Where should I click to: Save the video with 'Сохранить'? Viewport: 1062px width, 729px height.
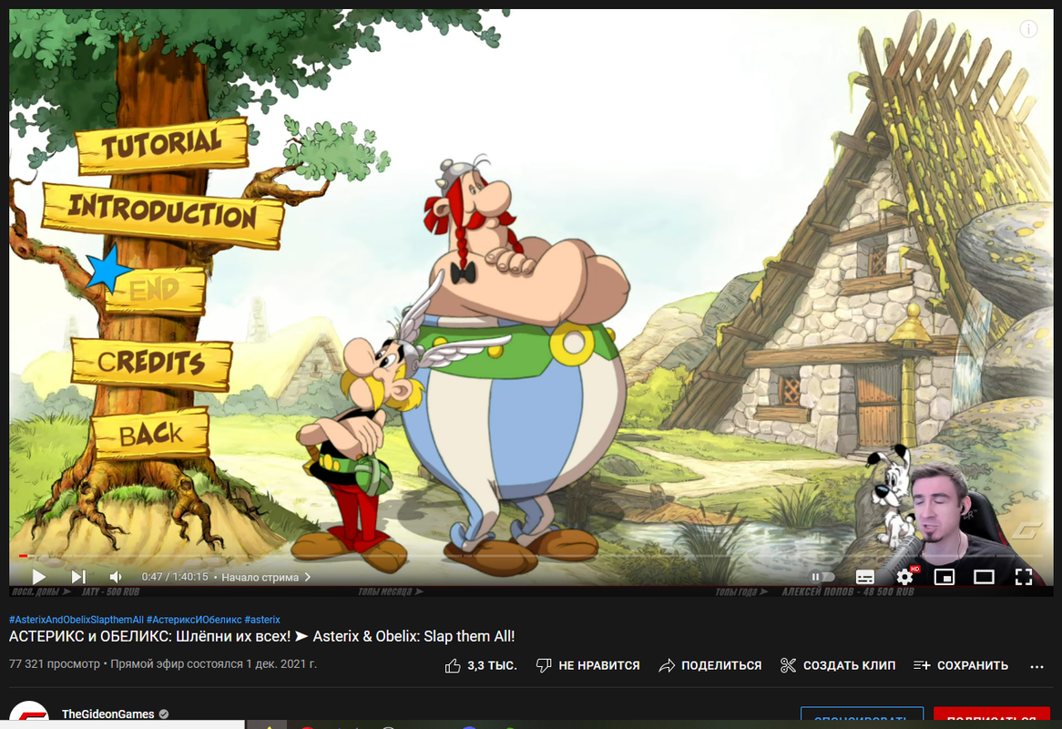coord(960,665)
